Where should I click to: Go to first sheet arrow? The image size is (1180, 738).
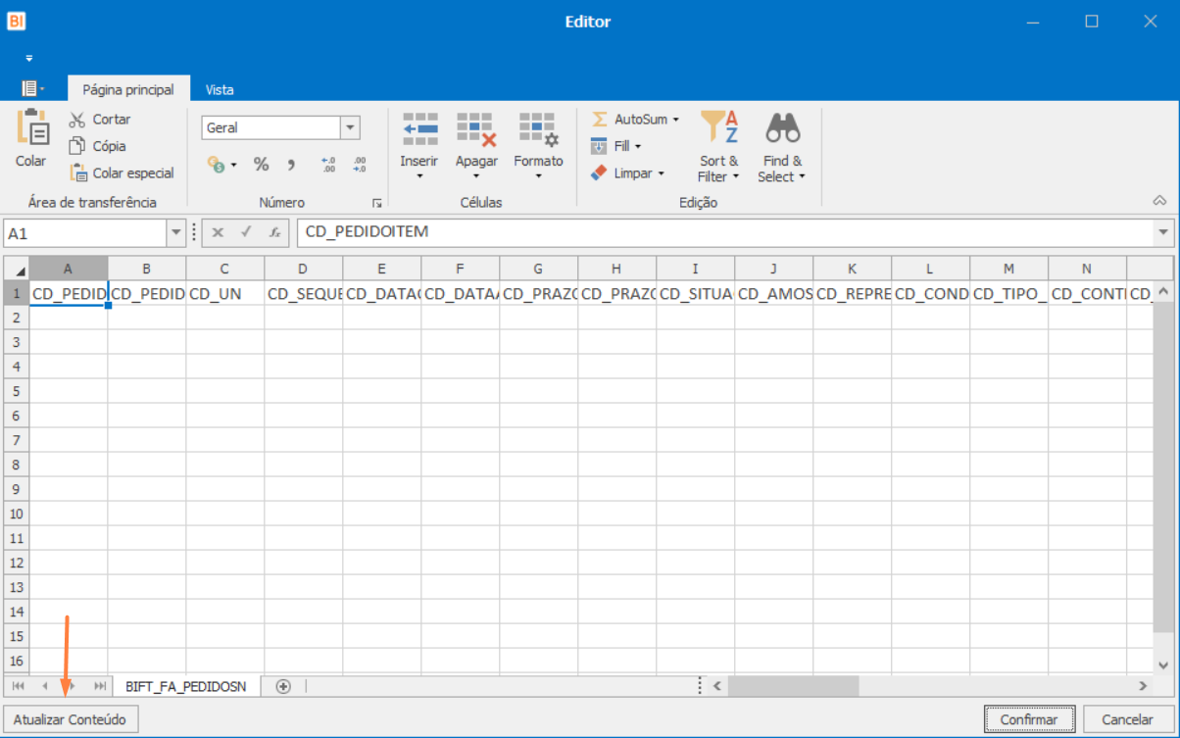coord(18,686)
